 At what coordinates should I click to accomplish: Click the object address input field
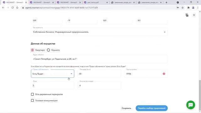(x=99, y=59)
